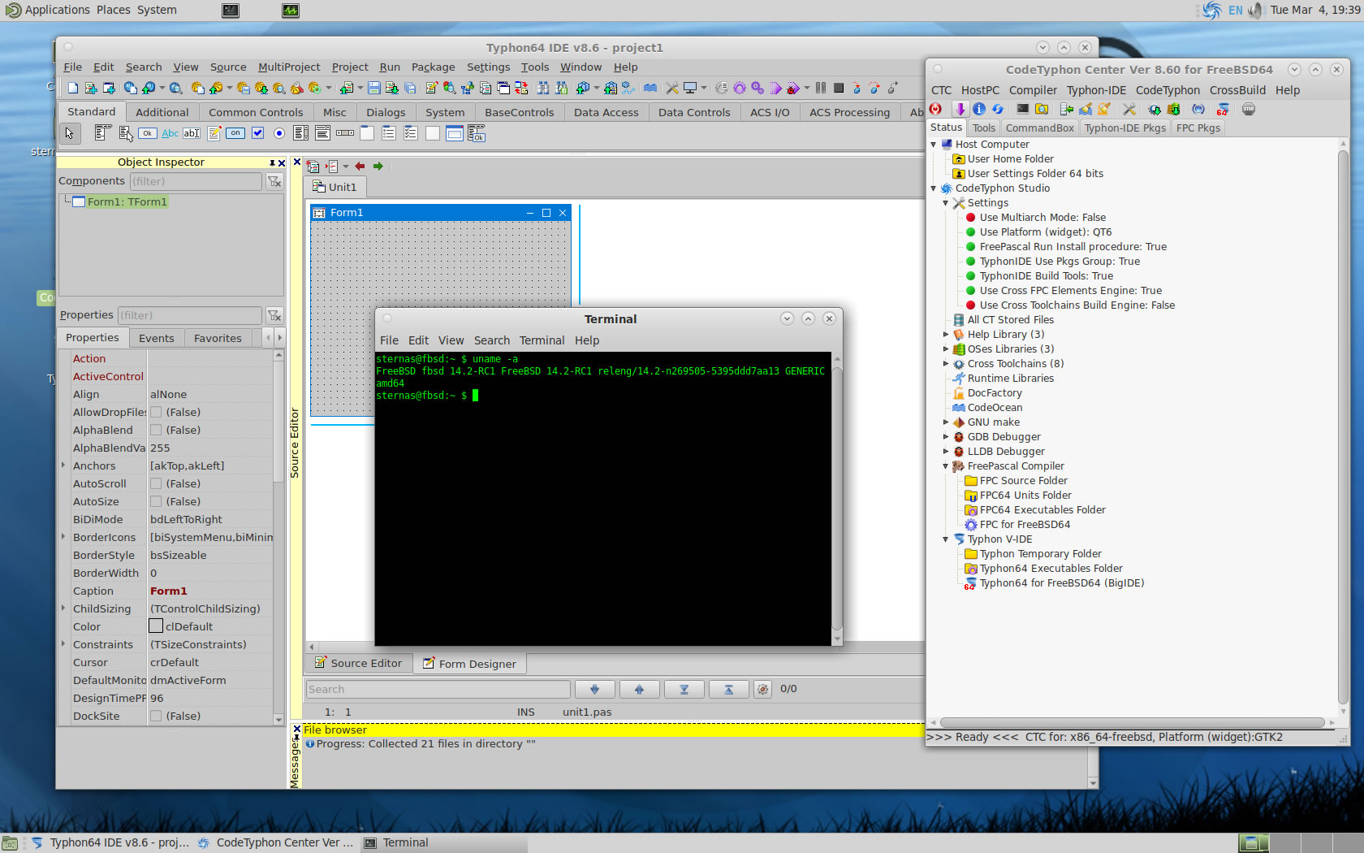Toggle the AutoScroll property checkbox

coord(156,483)
